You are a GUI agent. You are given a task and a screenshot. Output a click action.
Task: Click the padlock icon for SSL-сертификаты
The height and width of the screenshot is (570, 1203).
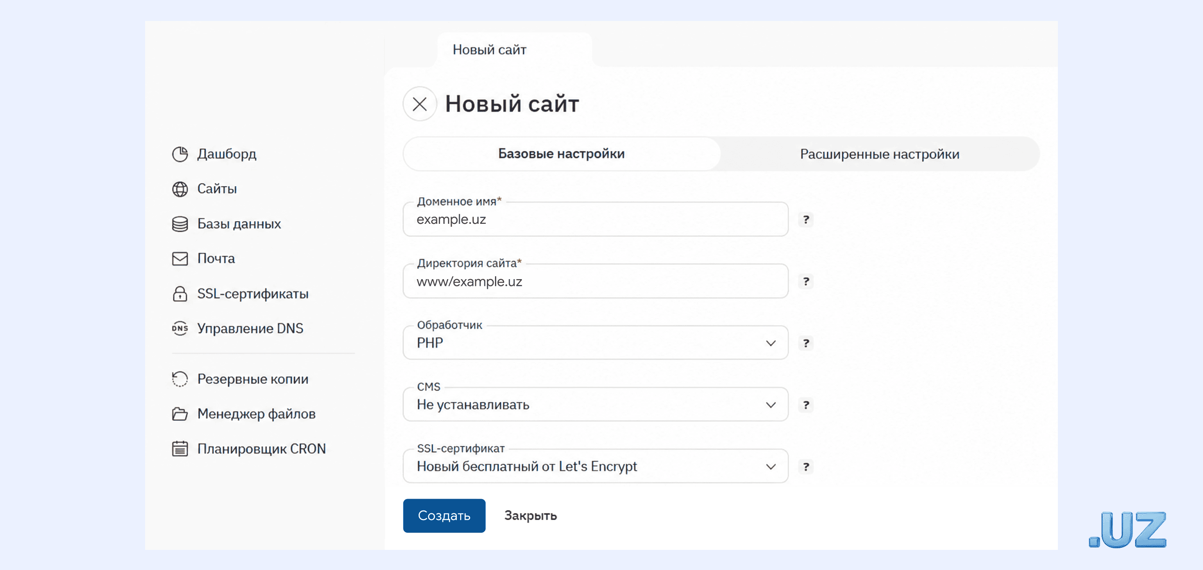click(x=180, y=294)
